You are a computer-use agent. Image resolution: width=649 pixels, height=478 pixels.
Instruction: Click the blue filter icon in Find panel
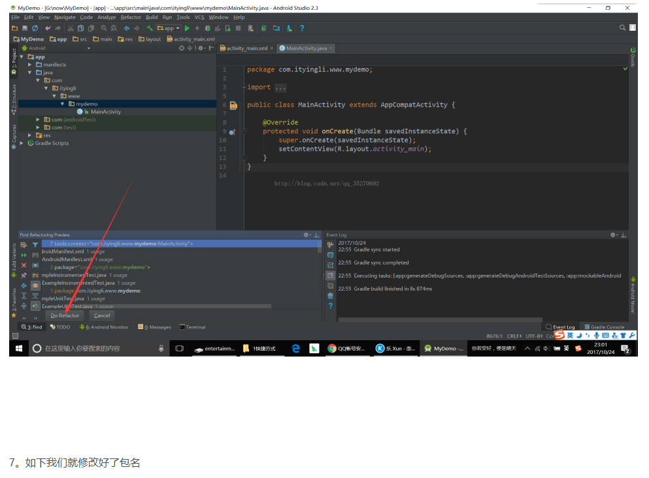click(35, 245)
